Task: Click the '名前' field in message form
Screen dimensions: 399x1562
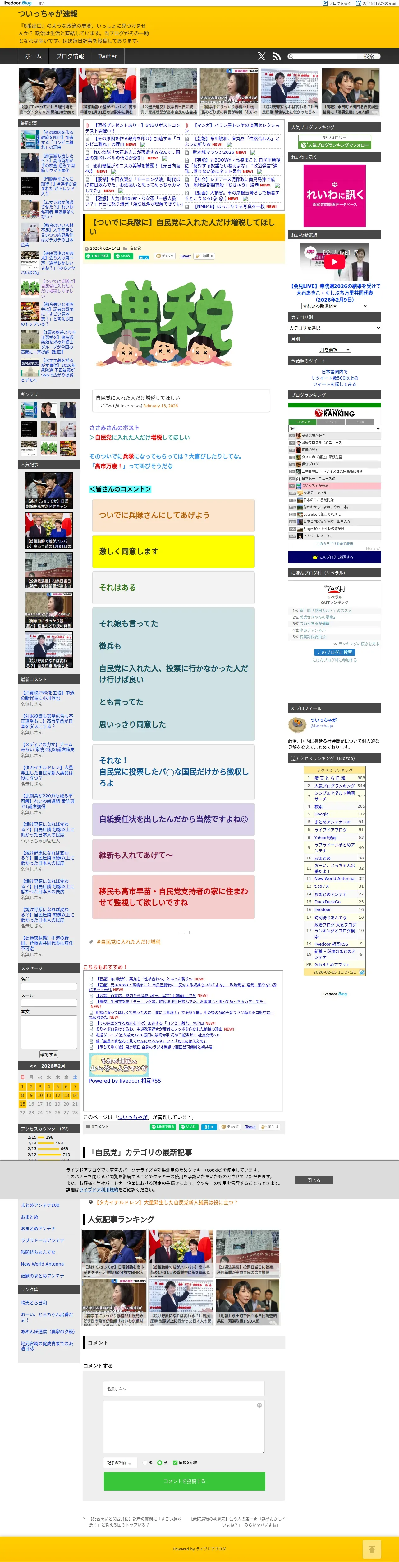Action: click(x=48, y=987)
